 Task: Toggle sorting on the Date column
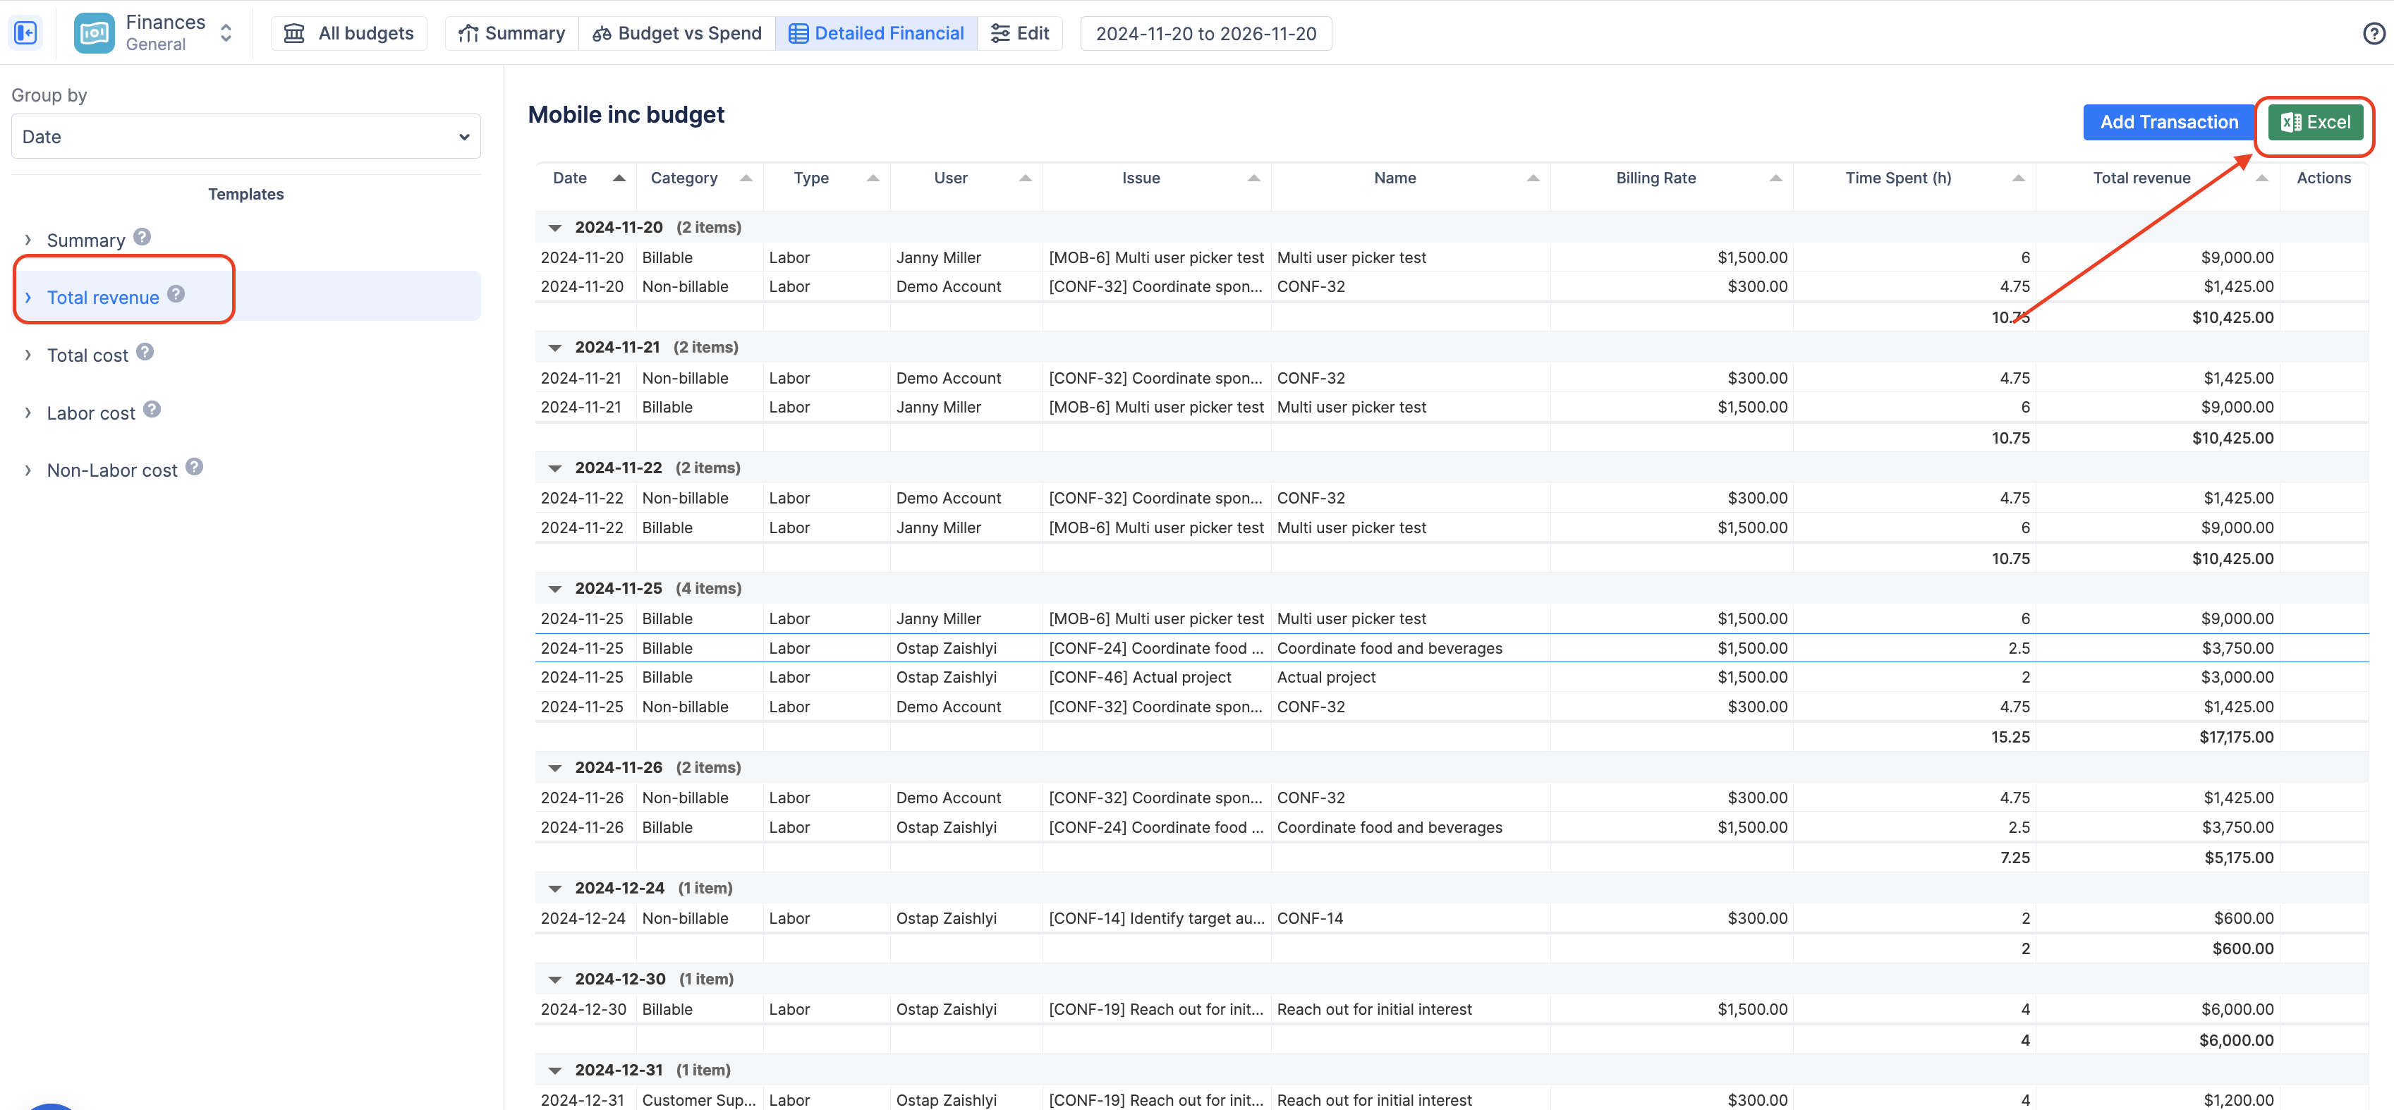(618, 178)
